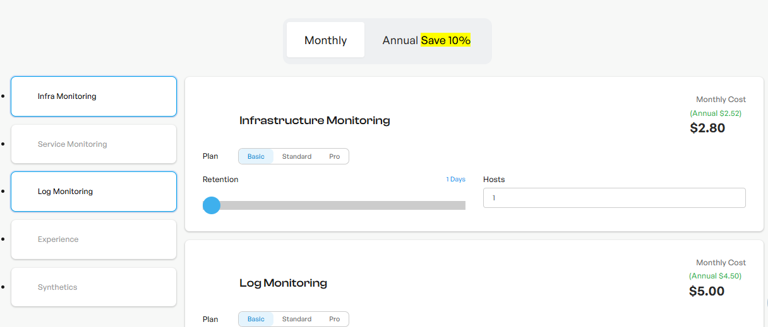
Task: Select Infra Monitoring in the sidebar
Action: (x=93, y=96)
